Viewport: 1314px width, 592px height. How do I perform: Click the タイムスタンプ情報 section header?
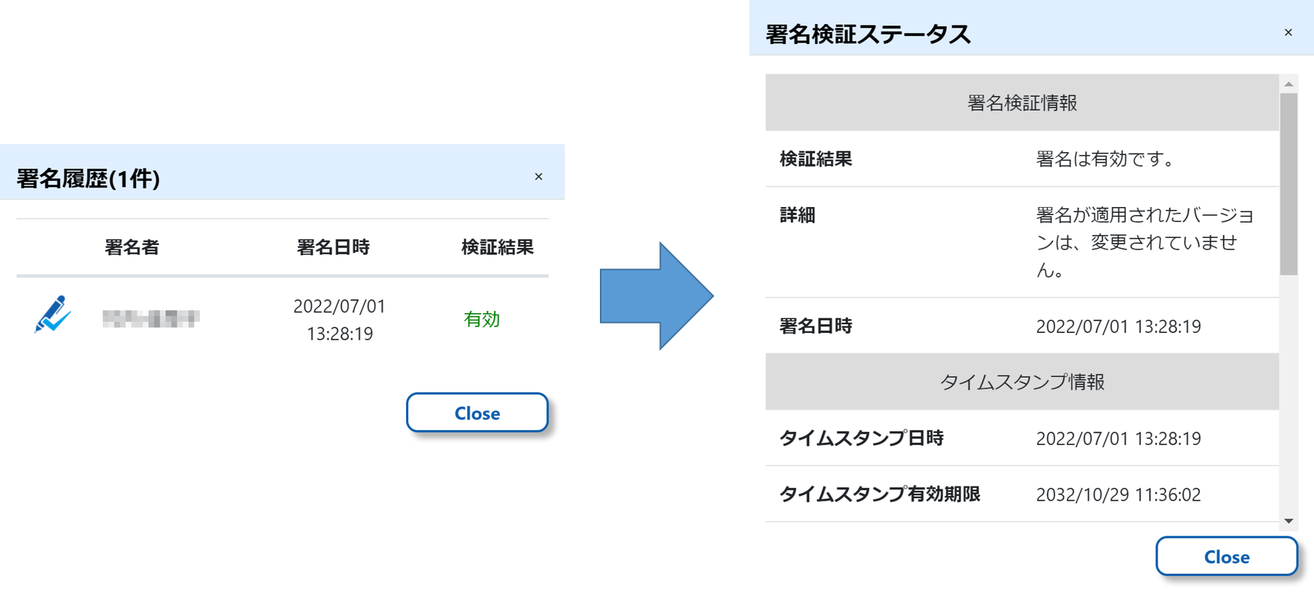pyautogui.click(x=1022, y=382)
